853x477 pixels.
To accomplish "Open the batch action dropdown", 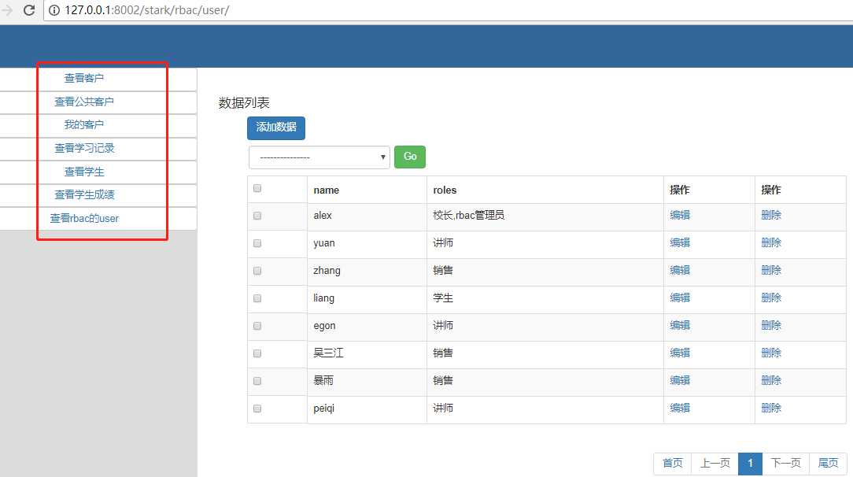I will click(x=319, y=157).
